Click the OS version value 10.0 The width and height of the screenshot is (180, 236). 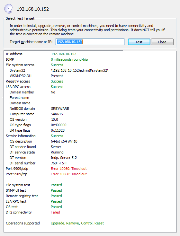[54, 119]
